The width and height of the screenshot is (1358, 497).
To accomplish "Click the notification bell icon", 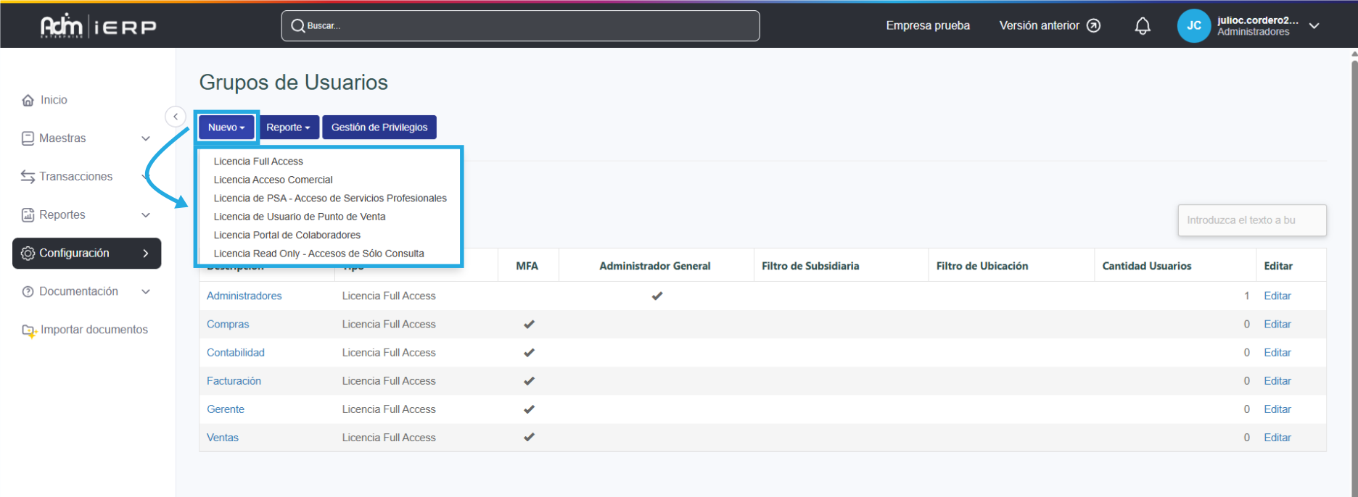I will [x=1143, y=26].
